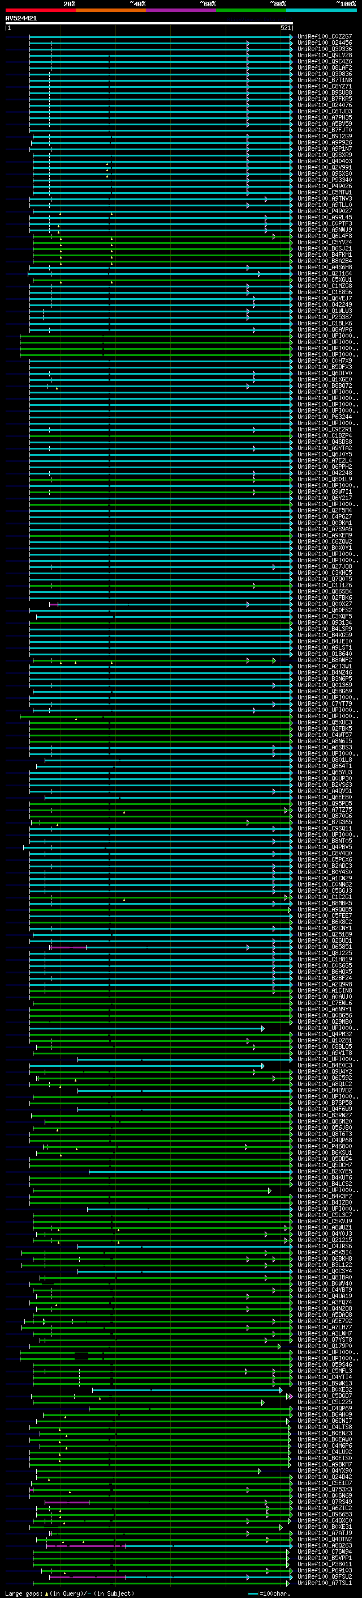Select hit label UniRef100_Q9W7I1
362x1598 pixels.
tap(324, 492)
